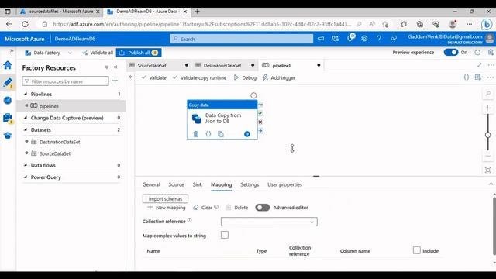Image resolution: width=496 pixels, height=279 pixels.
Task: Collapse the Factory Resources panel
Action: pyautogui.click(x=115, y=67)
